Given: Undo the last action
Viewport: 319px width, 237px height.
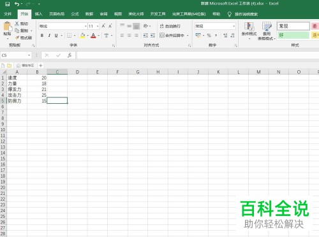Looking at the screenshot, I should (x=17, y=4).
